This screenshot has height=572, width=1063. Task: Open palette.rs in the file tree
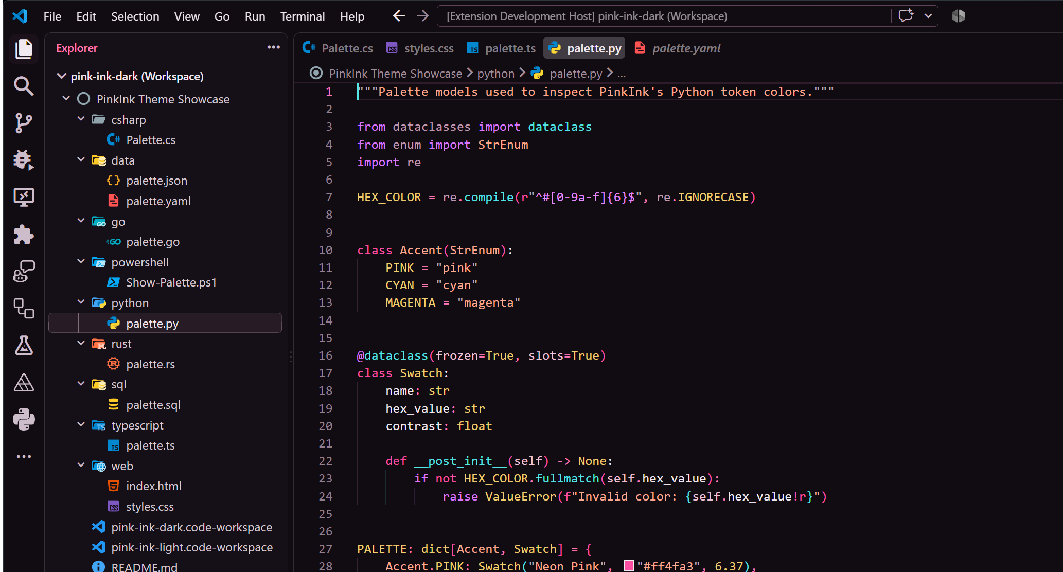point(165,364)
